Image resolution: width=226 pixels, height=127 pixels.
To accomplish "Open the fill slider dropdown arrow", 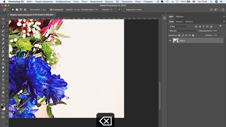I will tap(220, 35).
